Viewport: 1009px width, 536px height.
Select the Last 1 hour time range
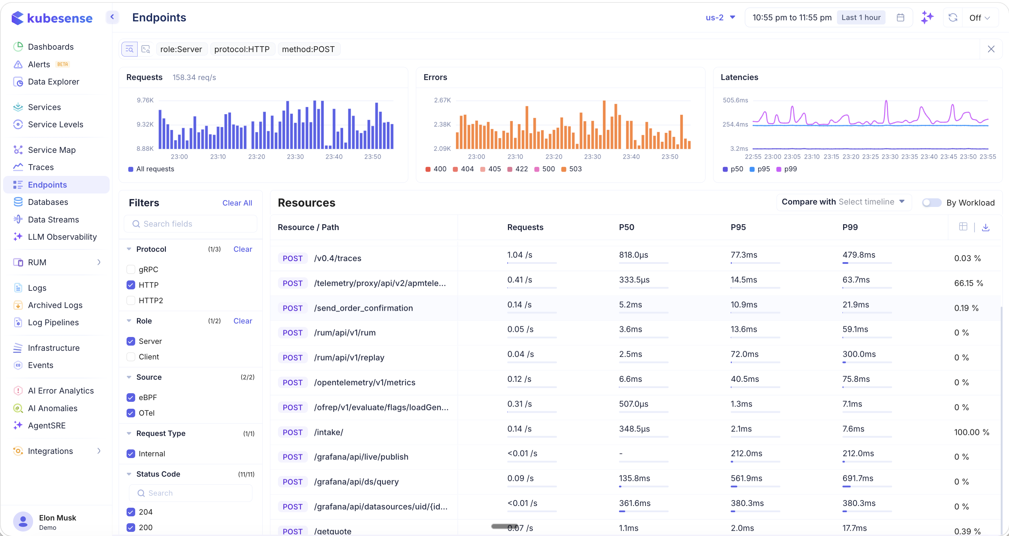tap(861, 17)
